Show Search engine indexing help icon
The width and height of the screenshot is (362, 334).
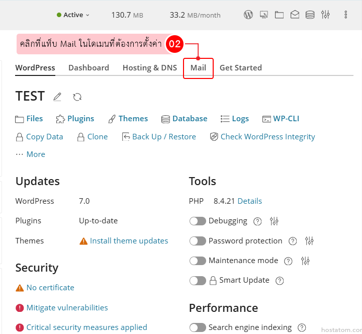pyautogui.click(x=302, y=327)
